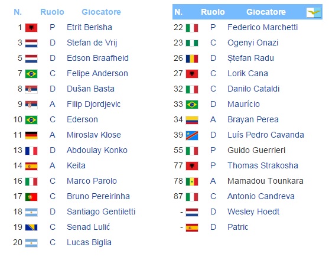The height and width of the screenshot is (257, 329).
Task: Click the Portugal flag beside Bruno Pereirinha
Action: click(31, 197)
